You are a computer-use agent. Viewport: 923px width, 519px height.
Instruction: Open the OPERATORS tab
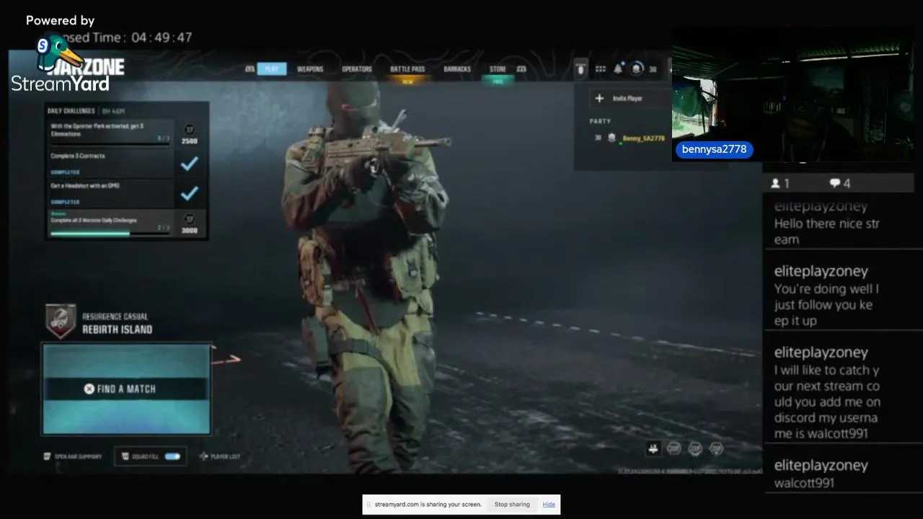(357, 69)
